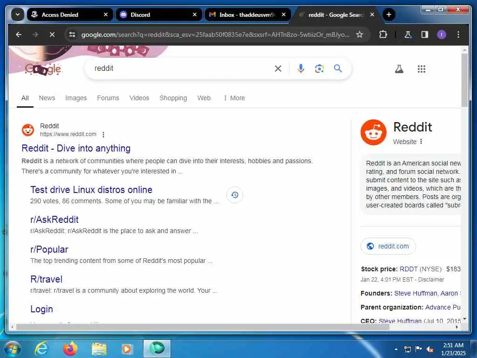Toggle the browser side panel icon
This screenshot has height=358, width=477.
point(425,34)
